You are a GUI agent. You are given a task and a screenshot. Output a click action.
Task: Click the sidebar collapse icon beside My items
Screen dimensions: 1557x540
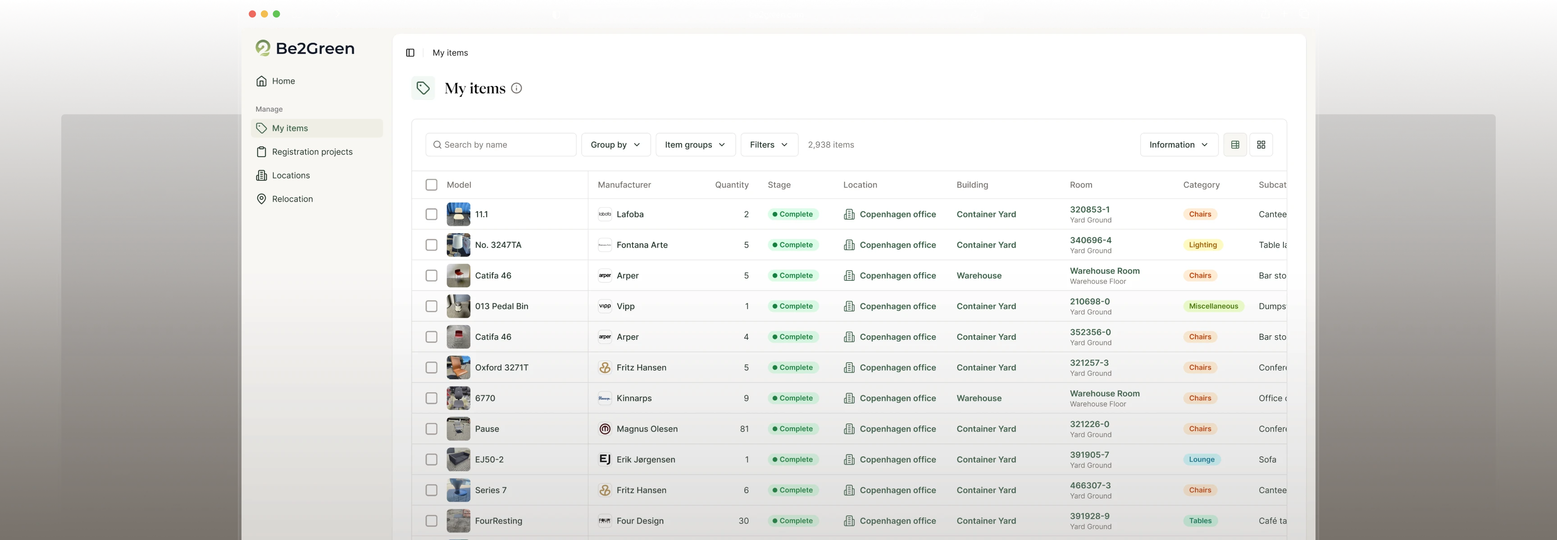[x=410, y=53]
